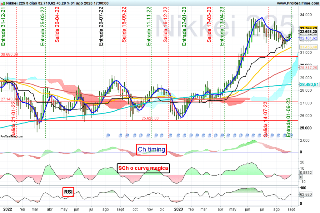Select the 'Entrada 31-12-21' vertical line label
The width and height of the screenshot is (320, 213).
[x=3, y=27]
